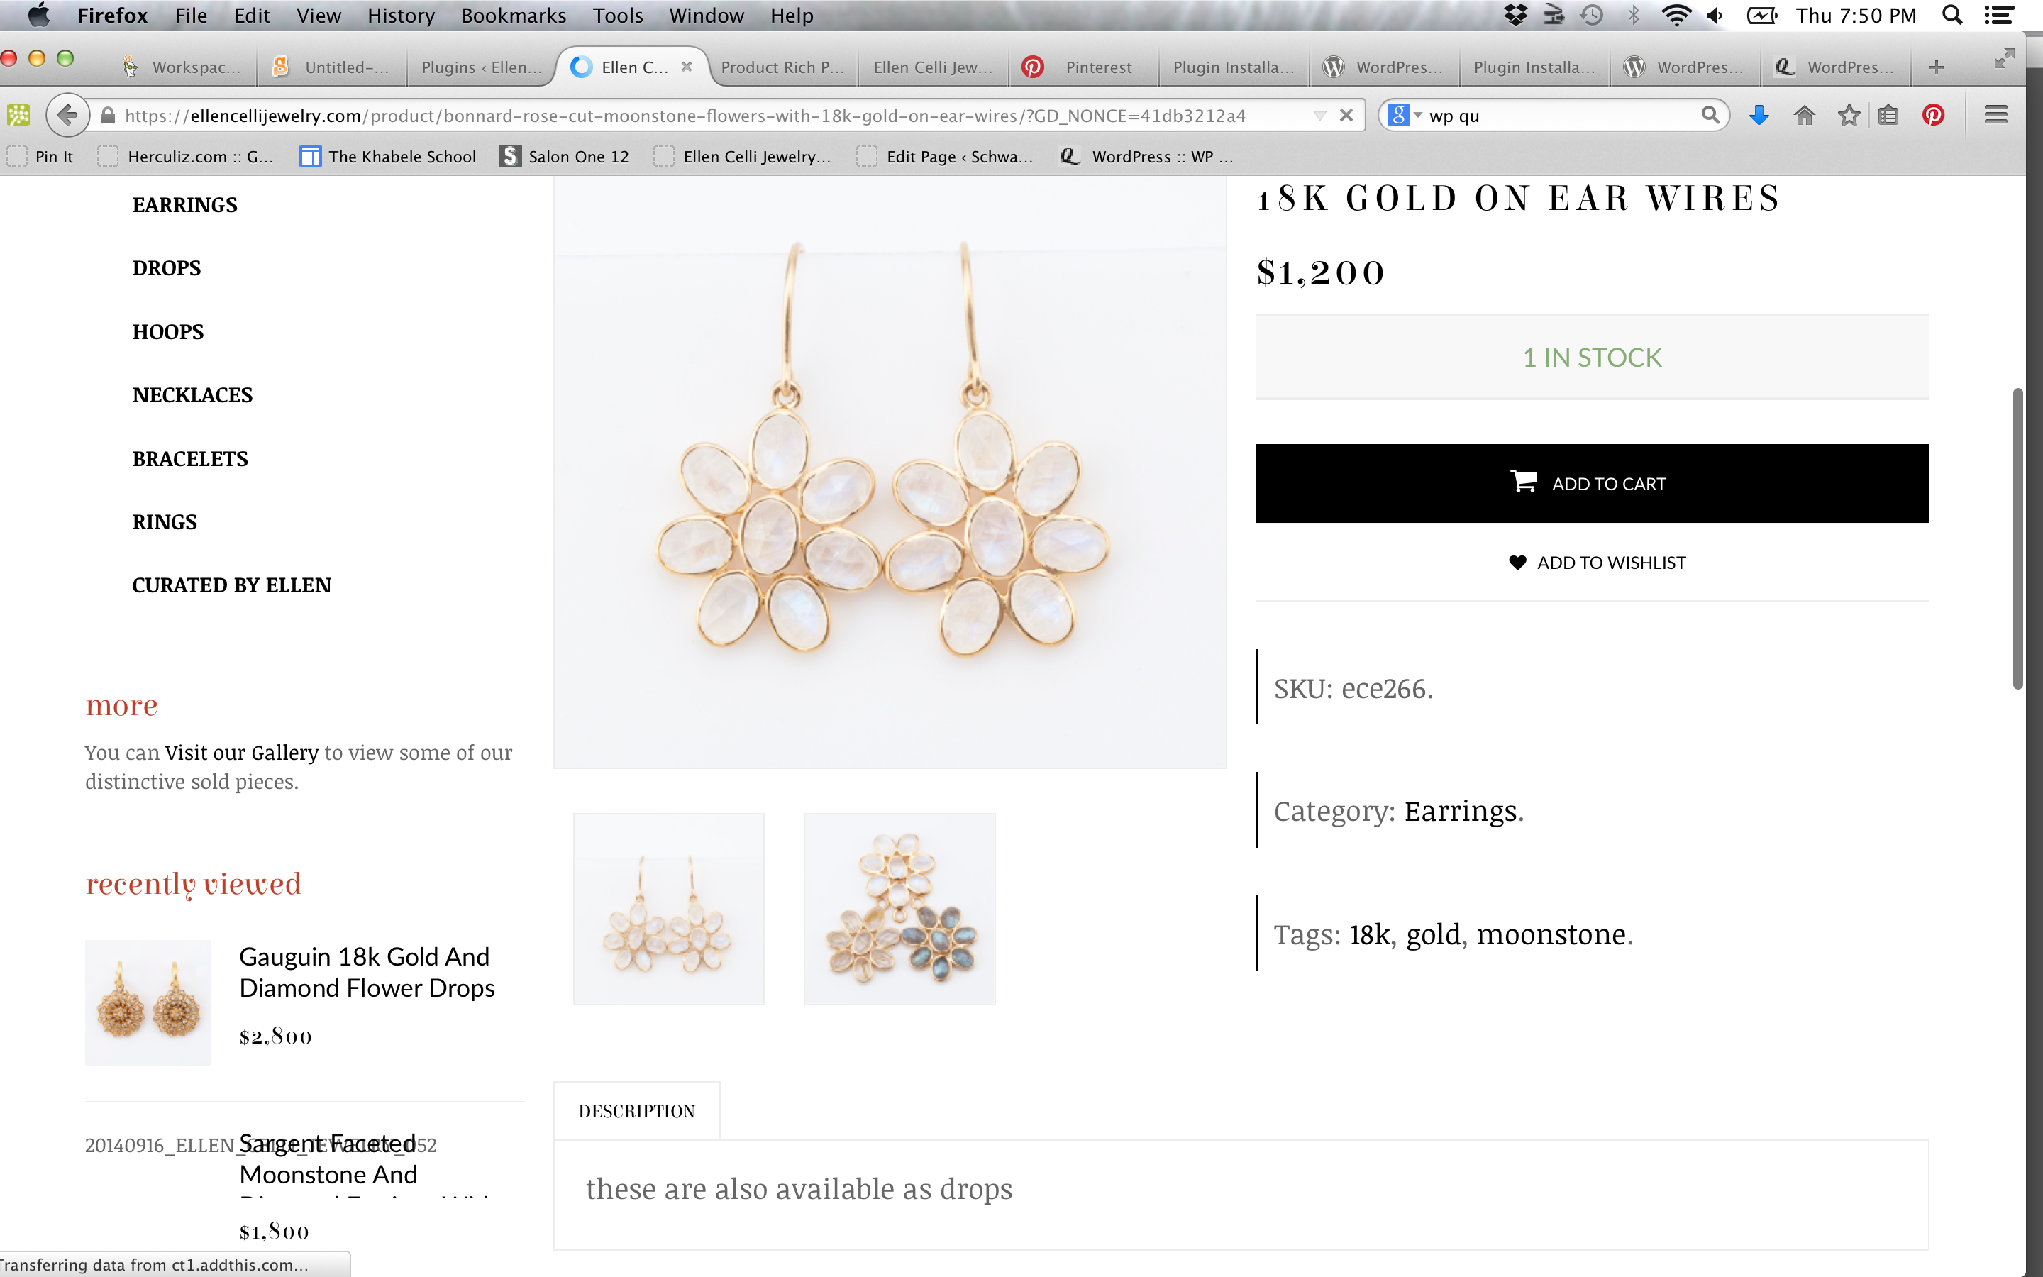Open a new tab with plus button

[x=1937, y=67]
